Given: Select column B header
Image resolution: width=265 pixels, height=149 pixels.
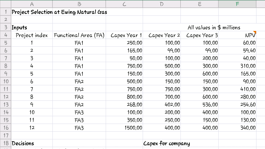Looking at the screenshot, I should pyautogui.click(x=79, y=4).
